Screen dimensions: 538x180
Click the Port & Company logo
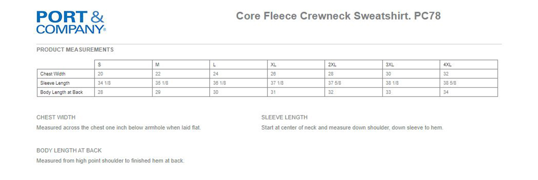point(70,22)
